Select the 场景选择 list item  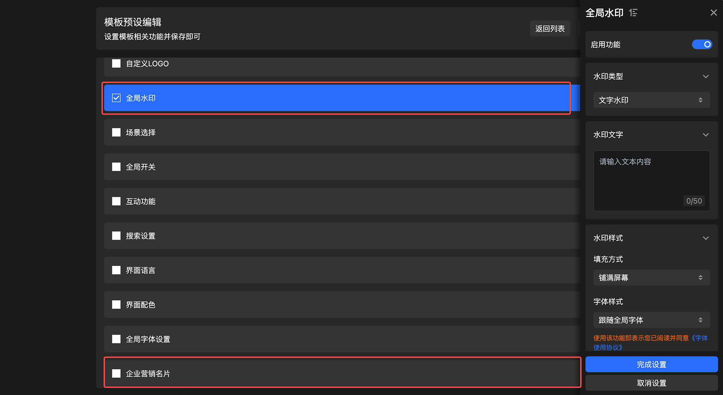(141, 133)
